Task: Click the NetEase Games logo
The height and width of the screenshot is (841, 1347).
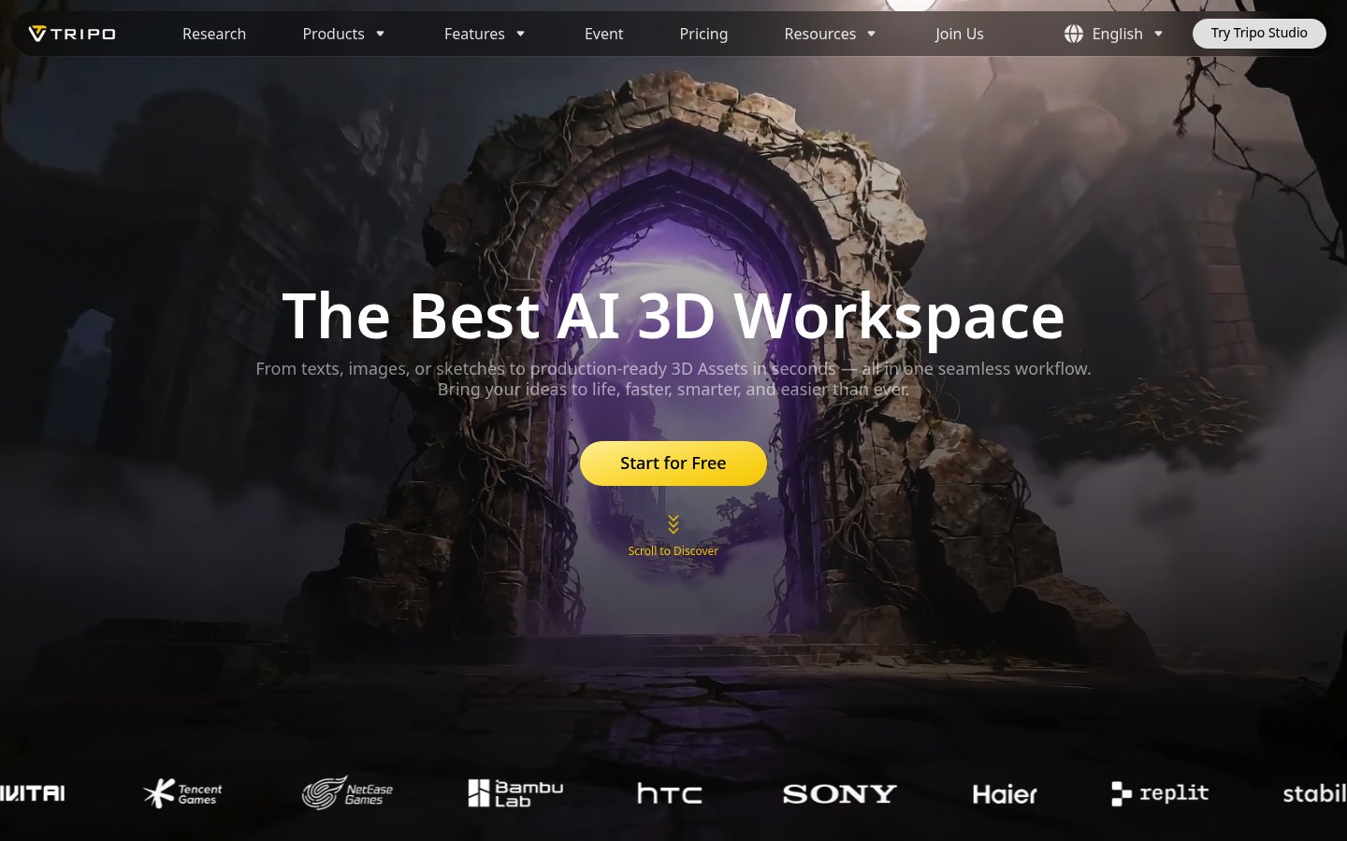Action: pyautogui.click(x=347, y=793)
